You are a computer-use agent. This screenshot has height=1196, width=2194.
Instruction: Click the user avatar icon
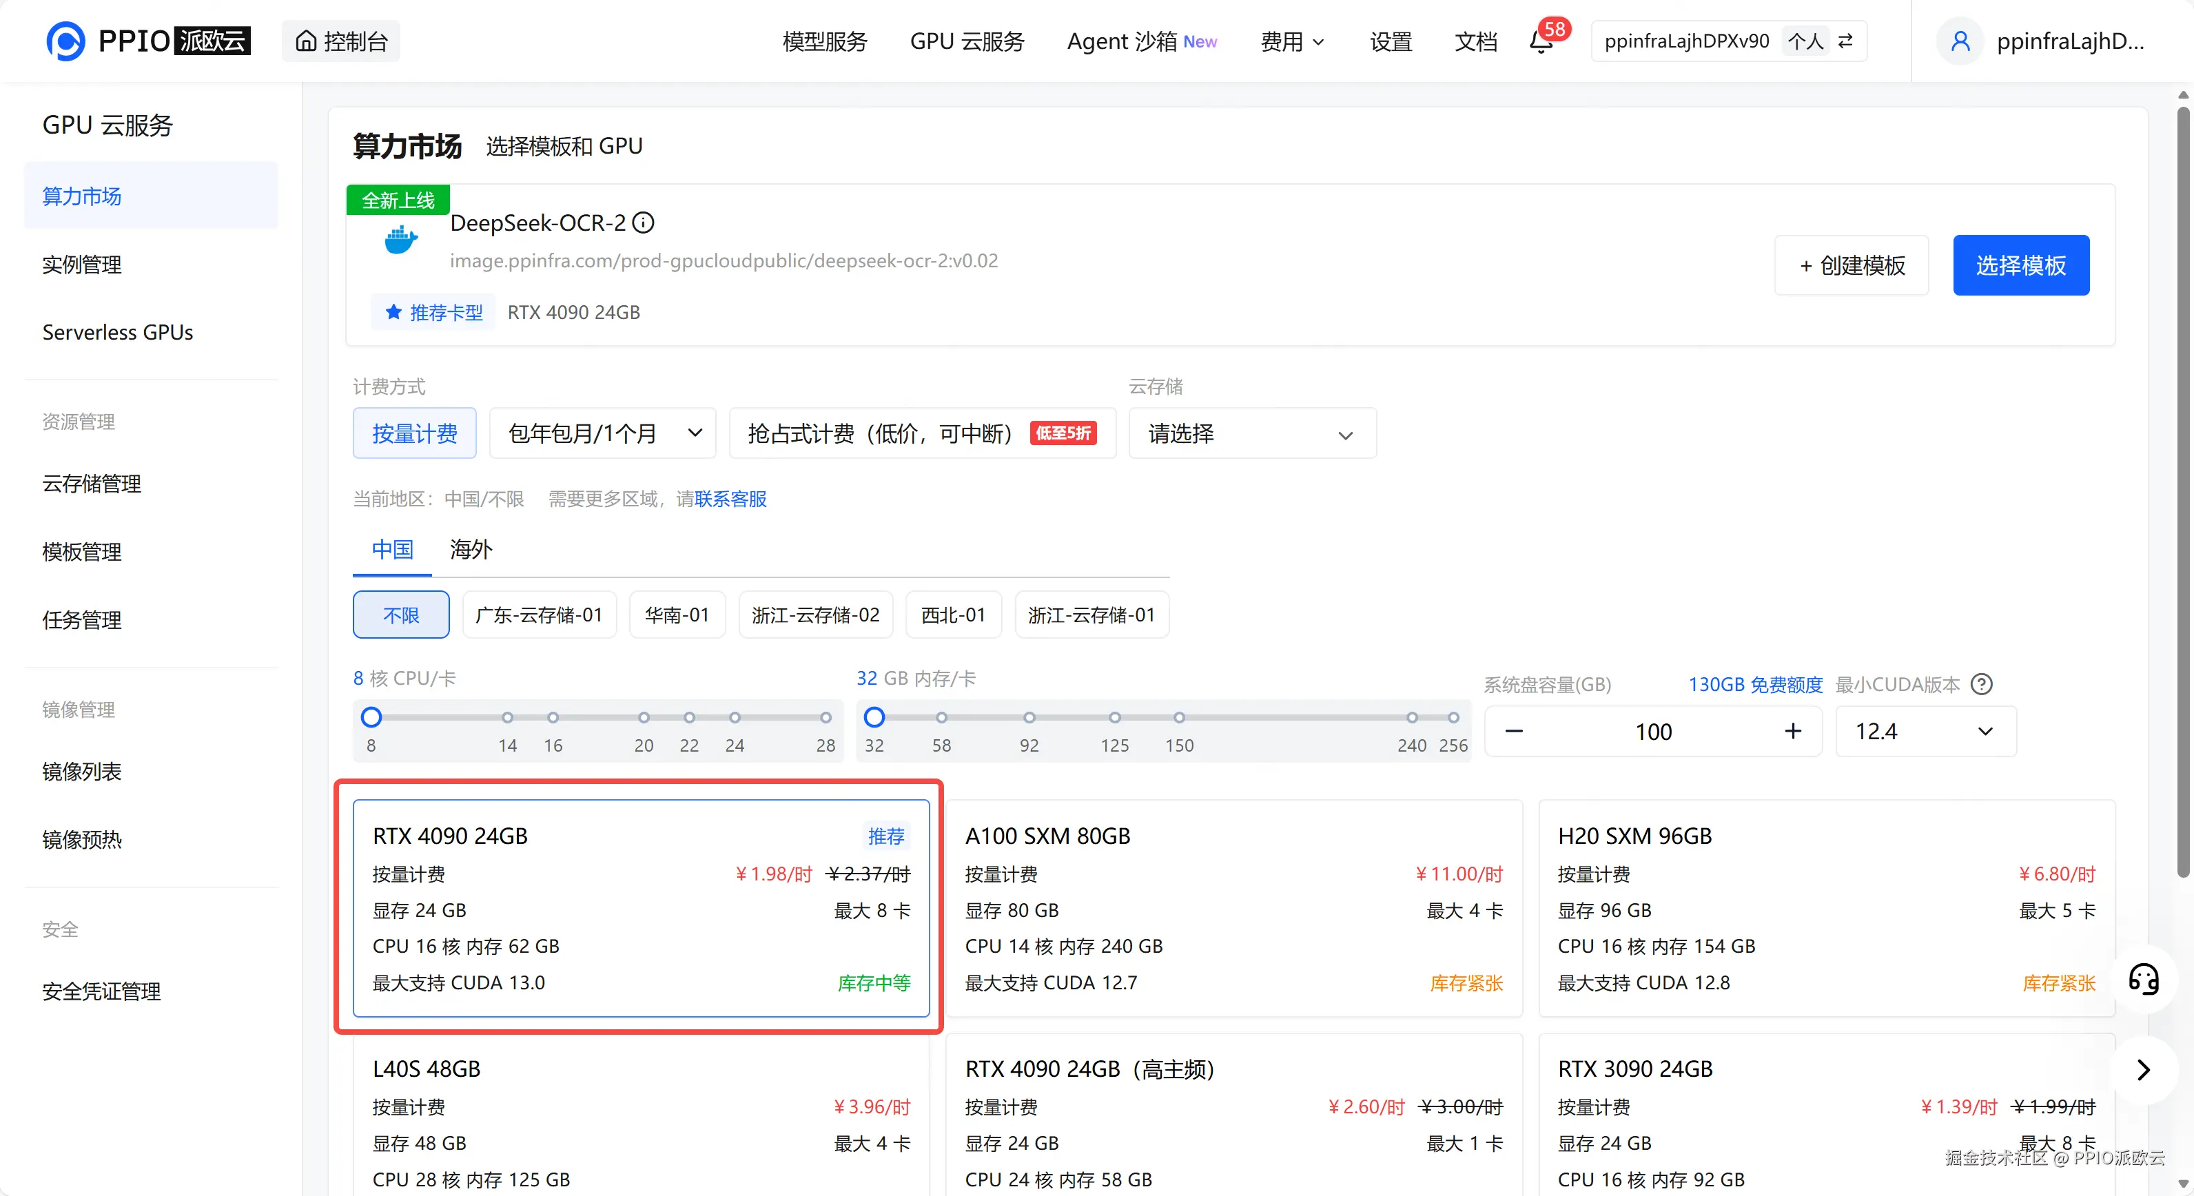click(1960, 41)
